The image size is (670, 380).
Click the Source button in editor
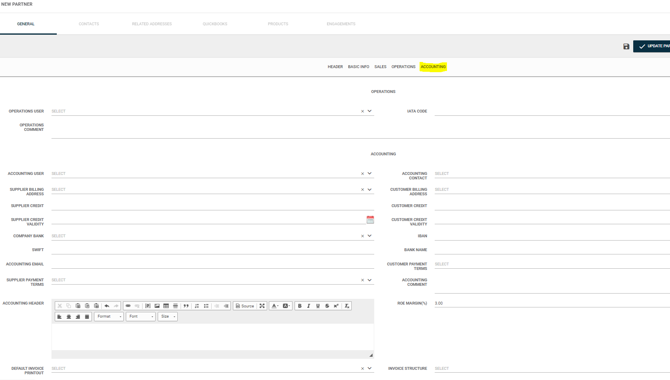245,306
